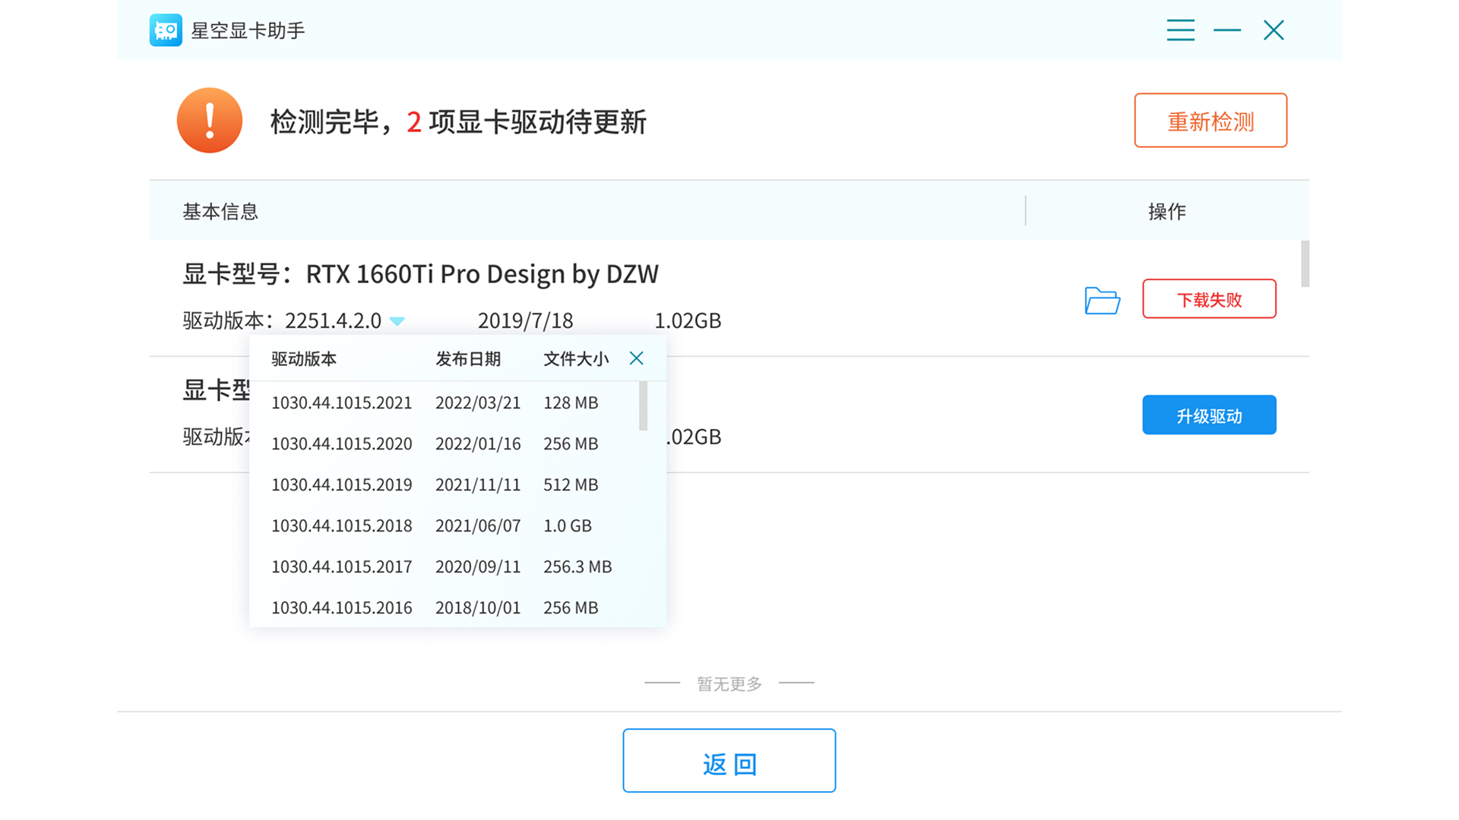Close the driver version popup via its X
This screenshot has width=1459, height=820.
pyautogui.click(x=636, y=358)
